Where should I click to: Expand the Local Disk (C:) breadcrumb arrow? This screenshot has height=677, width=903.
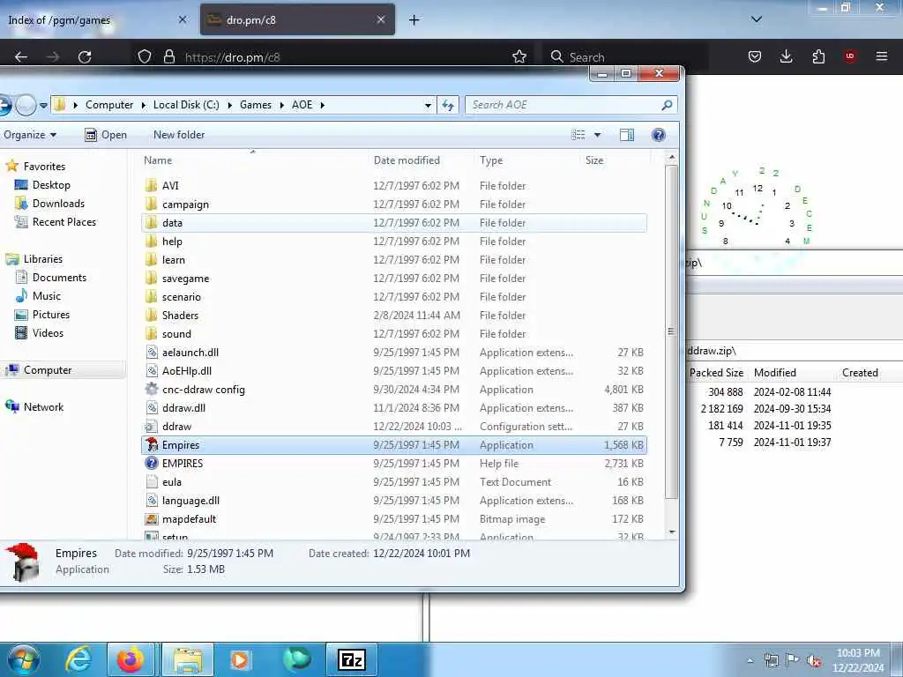[x=230, y=105]
